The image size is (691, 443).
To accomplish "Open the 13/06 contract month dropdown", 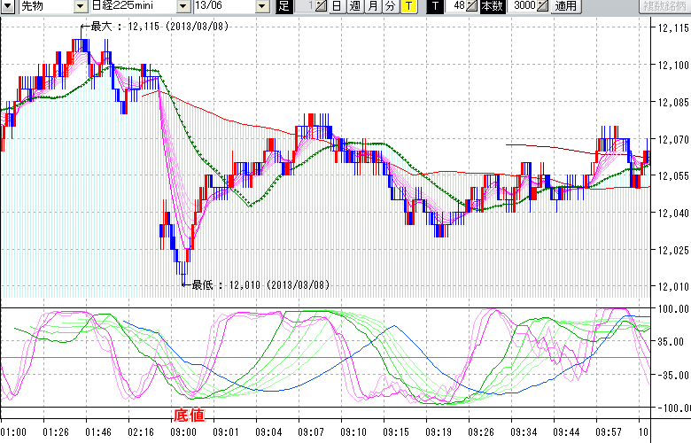I will (261, 6).
